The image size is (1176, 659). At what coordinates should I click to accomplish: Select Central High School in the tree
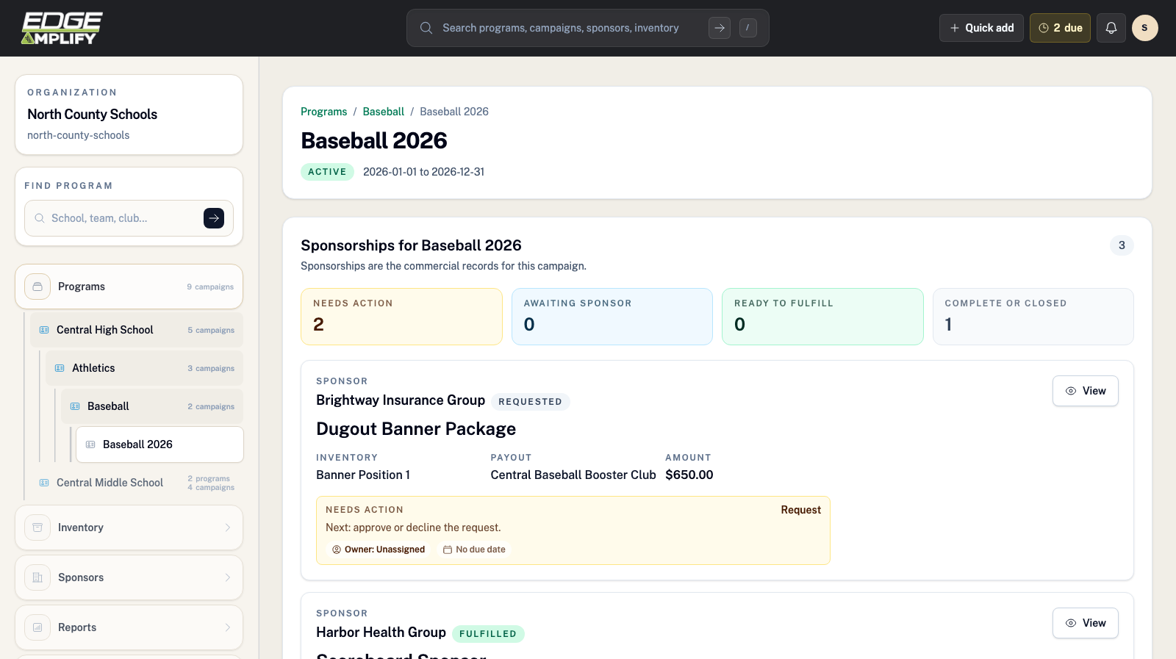137,330
